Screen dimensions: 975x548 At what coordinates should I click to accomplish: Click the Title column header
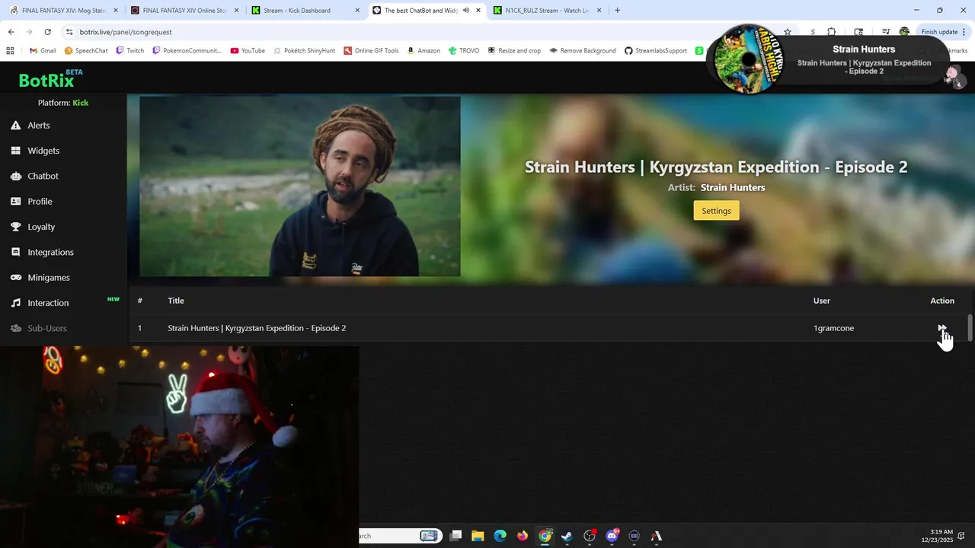176,301
